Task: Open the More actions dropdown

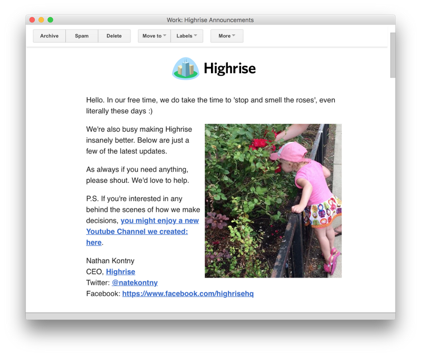Action: (227, 36)
